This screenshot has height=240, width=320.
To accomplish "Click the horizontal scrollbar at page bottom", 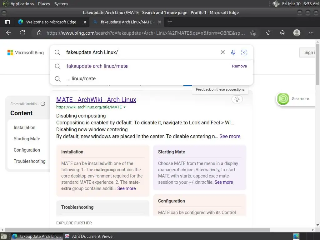I will tap(137, 230).
